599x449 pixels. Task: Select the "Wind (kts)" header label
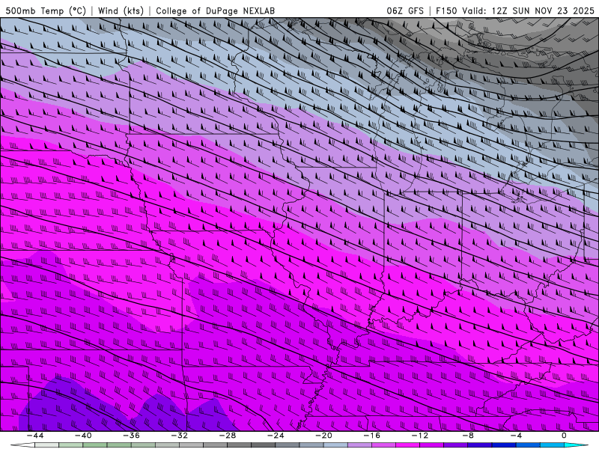tap(121, 10)
